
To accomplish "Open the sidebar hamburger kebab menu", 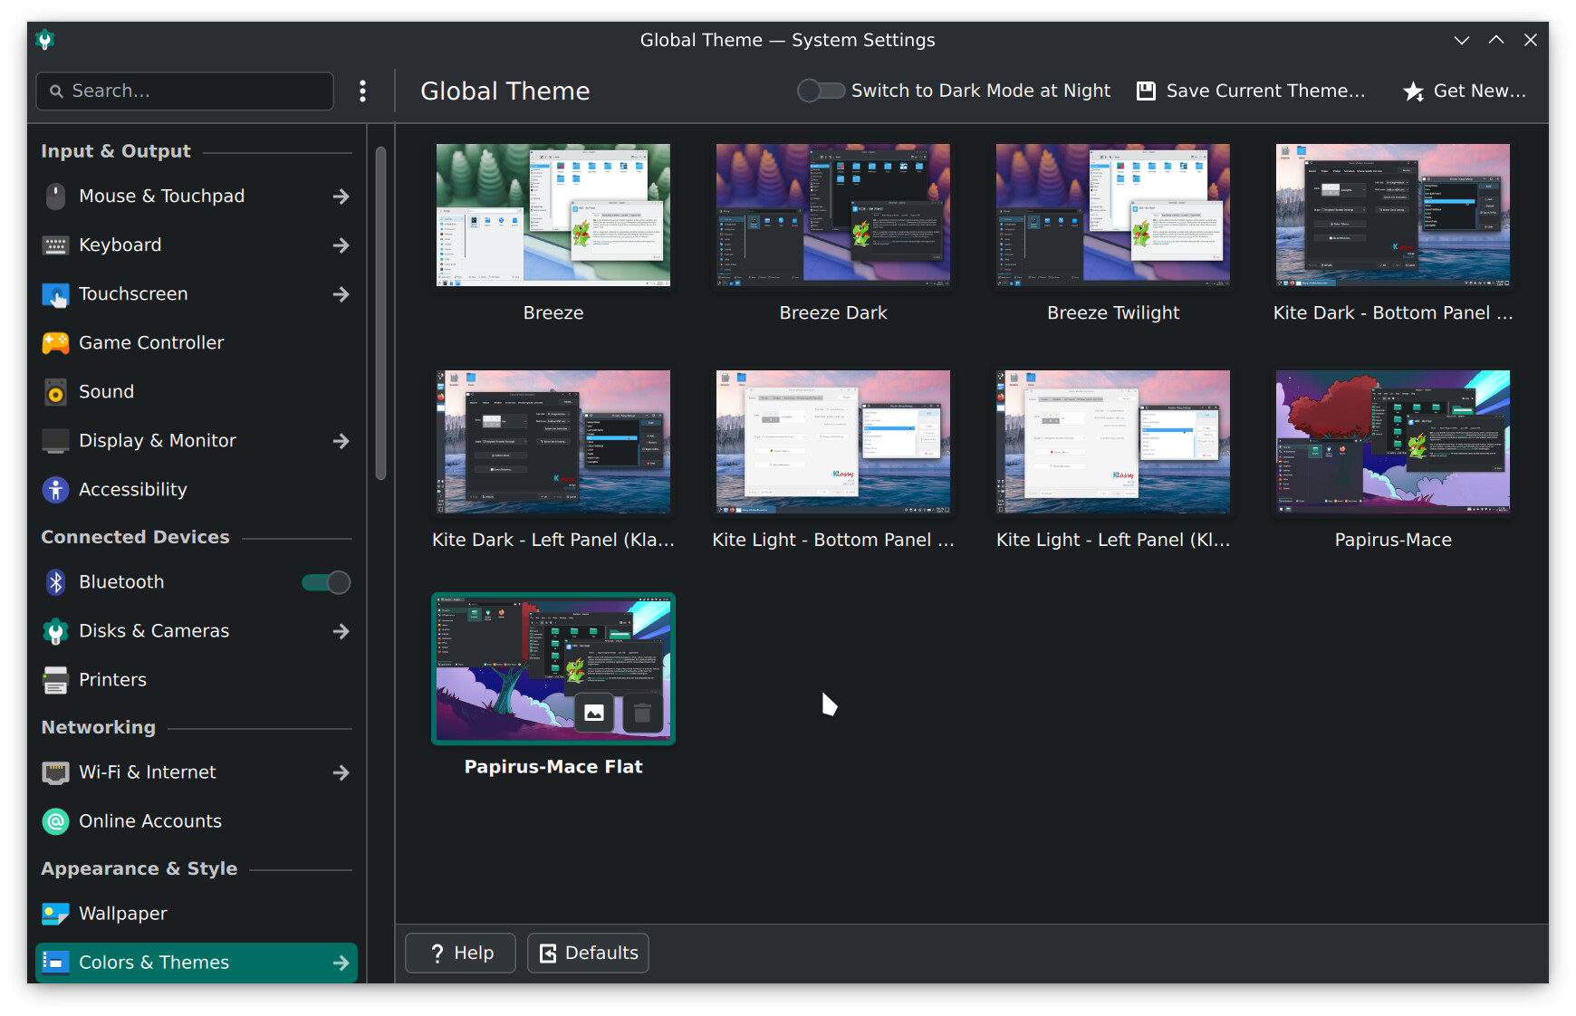I will pyautogui.click(x=362, y=91).
